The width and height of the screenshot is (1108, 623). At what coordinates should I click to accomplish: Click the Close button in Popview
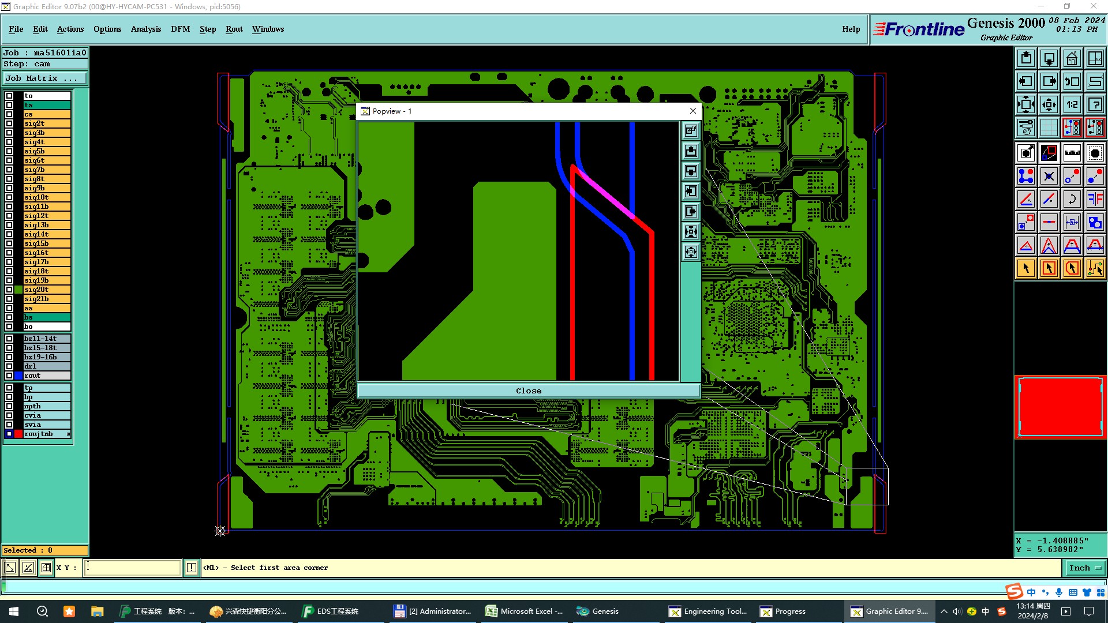pos(528,391)
